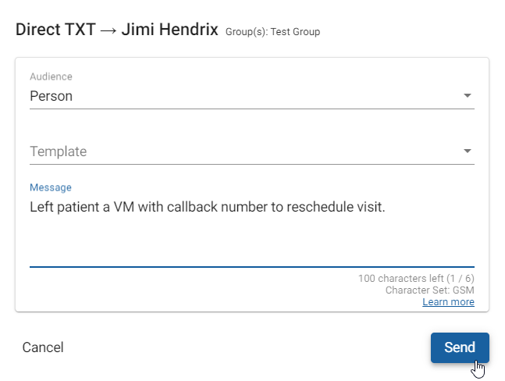The image size is (505, 381).
Task: Click the Audience field label
Action: (x=51, y=77)
